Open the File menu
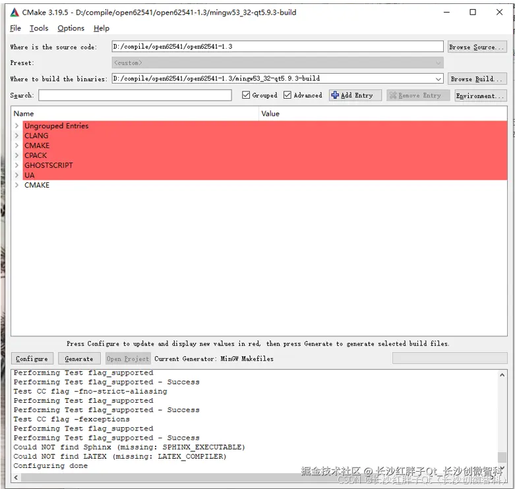Viewport: 515px width, 489px height. coord(15,28)
